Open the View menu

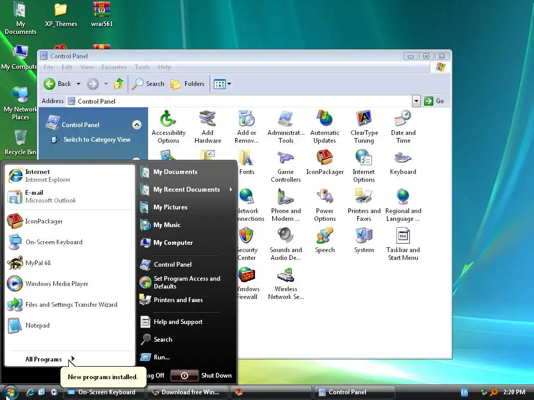click(x=87, y=67)
